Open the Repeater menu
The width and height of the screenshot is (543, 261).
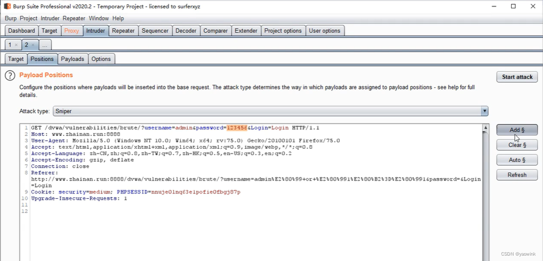[x=74, y=18]
